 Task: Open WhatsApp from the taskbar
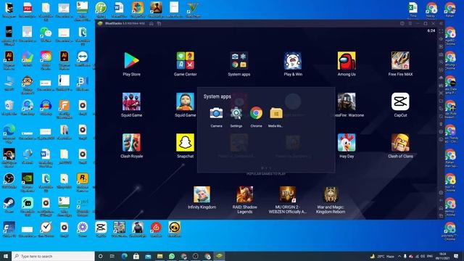tap(172, 256)
